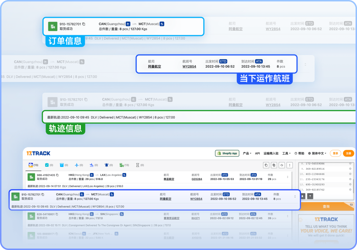The height and width of the screenshot is (250, 357).
Task: Open the 产品 dropdown menu
Action: 247,153
